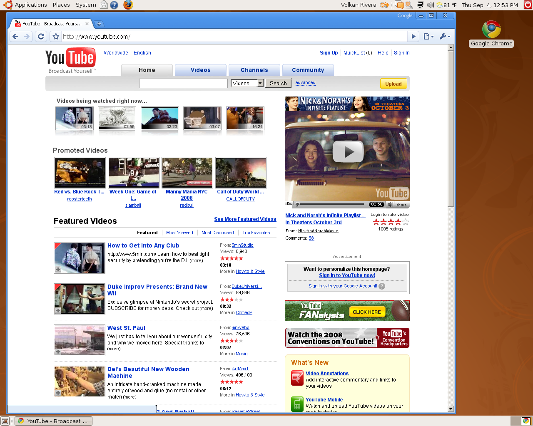Select the Most Discussed tab
533x426 pixels.
(217, 233)
